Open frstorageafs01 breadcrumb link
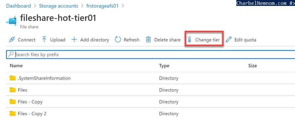The height and width of the screenshot is (118, 295). pos(103,6)
